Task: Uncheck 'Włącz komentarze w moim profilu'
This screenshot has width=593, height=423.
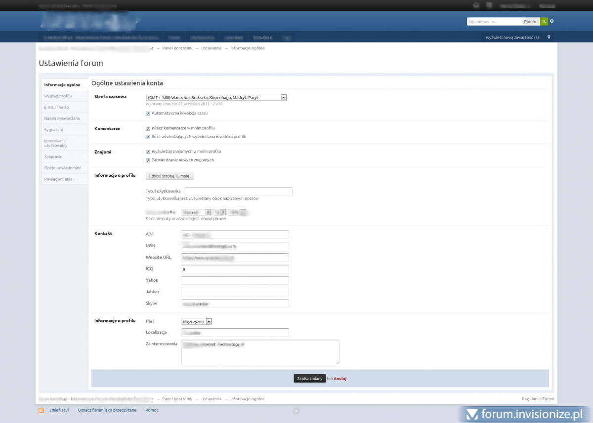Action: pos(148,128)
